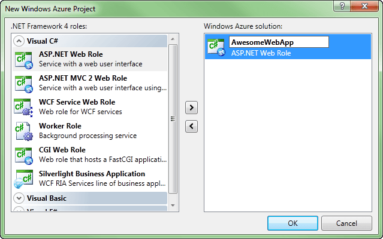Screen dimensions: 383x239
Task: Select the Worker Role list entry text
Action: [60, 126]
